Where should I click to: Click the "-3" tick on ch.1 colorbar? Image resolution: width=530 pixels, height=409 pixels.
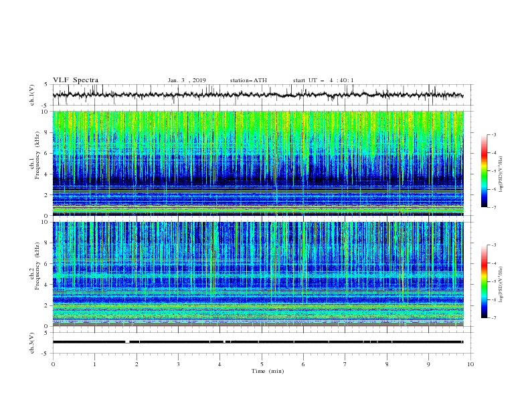(493, 134)
